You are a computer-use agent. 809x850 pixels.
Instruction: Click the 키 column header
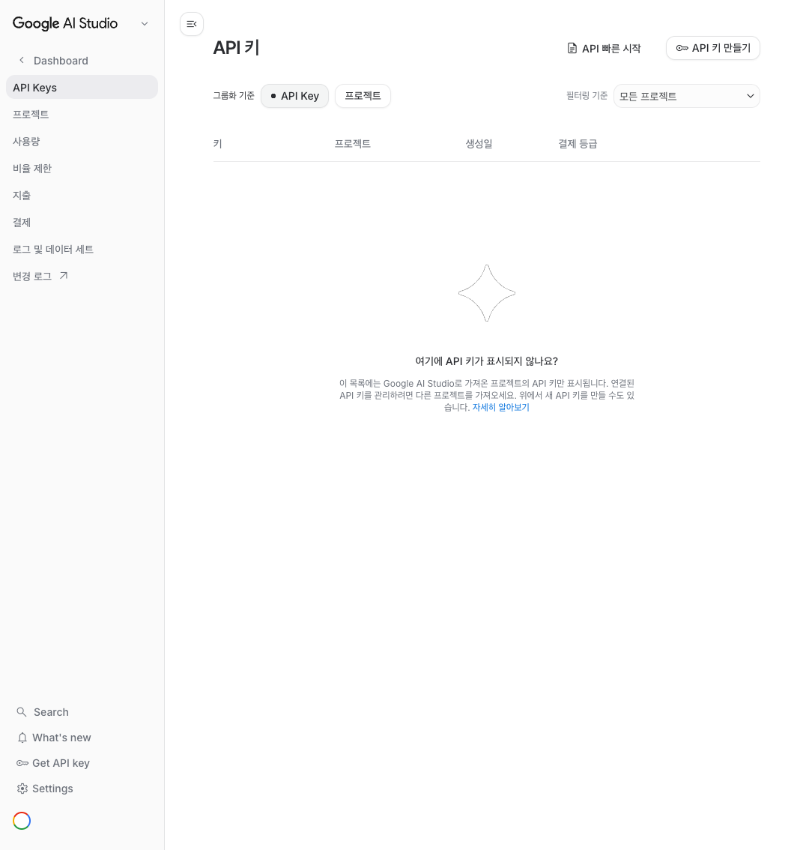click(218, 144)
